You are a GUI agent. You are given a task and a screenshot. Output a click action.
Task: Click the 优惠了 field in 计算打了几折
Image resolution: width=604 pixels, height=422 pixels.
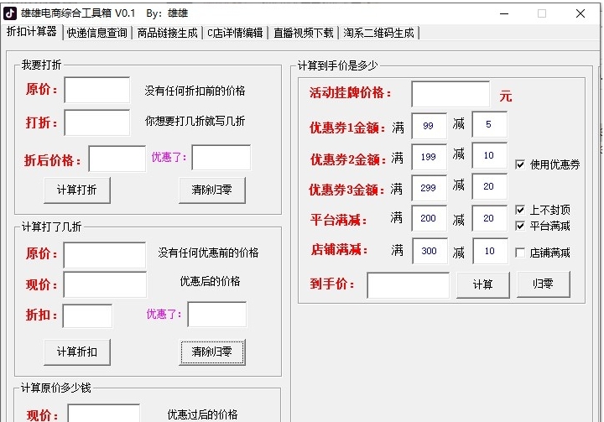pyautogui.click(x=217, y=315)
